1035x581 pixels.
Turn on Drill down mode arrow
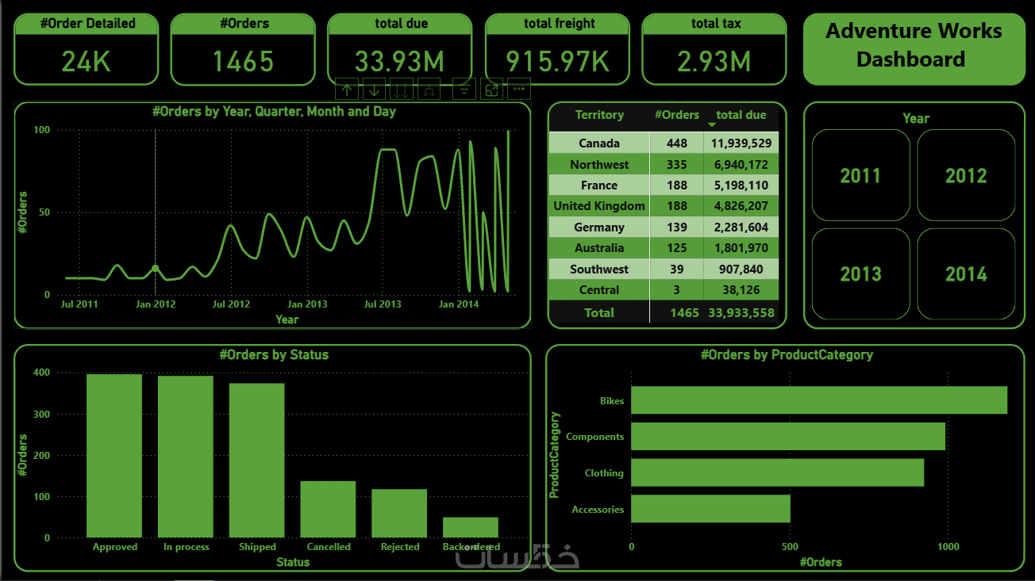(374, 89)
